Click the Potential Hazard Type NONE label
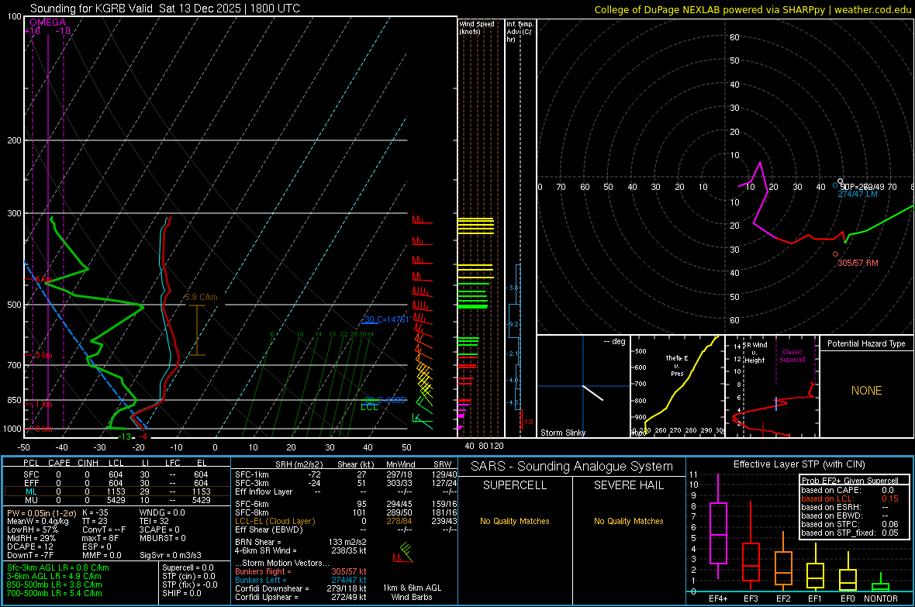 click(x=866, y=391)
